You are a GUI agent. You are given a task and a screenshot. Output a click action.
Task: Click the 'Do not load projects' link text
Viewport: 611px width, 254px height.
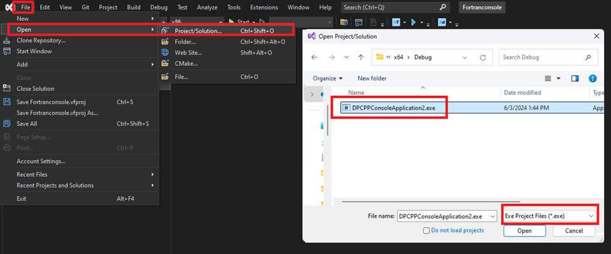pyautogui.click(x=458, y=230)
